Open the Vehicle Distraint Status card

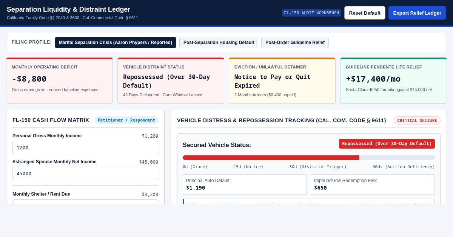[171, 81]
